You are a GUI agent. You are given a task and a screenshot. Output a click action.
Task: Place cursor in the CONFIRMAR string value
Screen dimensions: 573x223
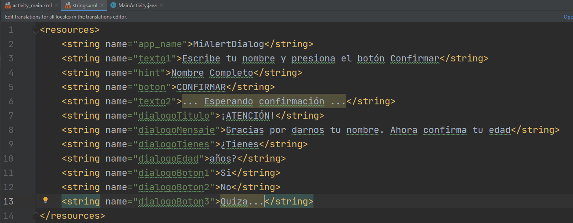pyautogui.click(x=201, y=87)
